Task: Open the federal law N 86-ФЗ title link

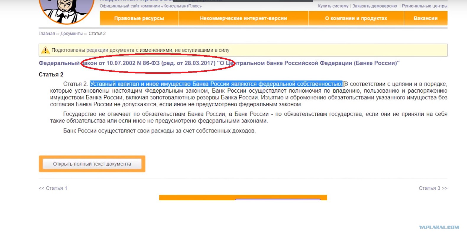Action: point(219,63)
